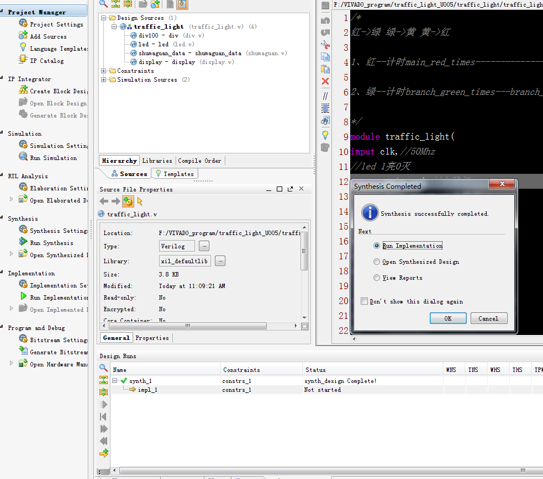The image size is (543, 479).
Task: Click Cancel in Synthesis Completed dialog
Action: [x=488, y=318]
